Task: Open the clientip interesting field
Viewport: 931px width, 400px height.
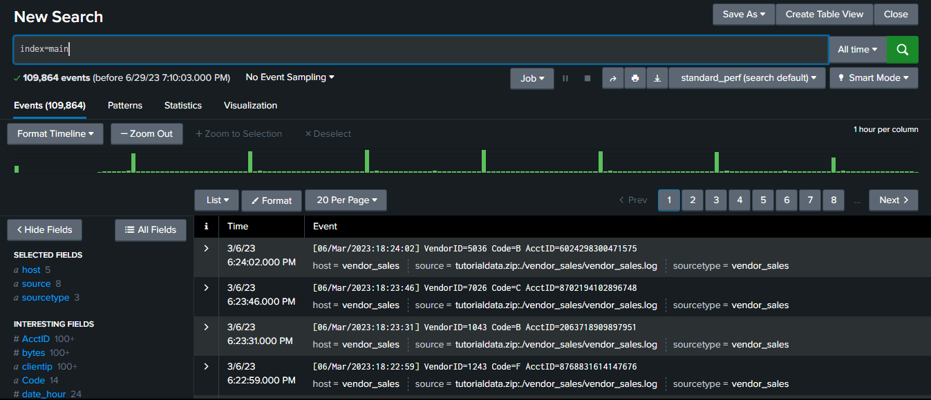Action: click(37, 367)
